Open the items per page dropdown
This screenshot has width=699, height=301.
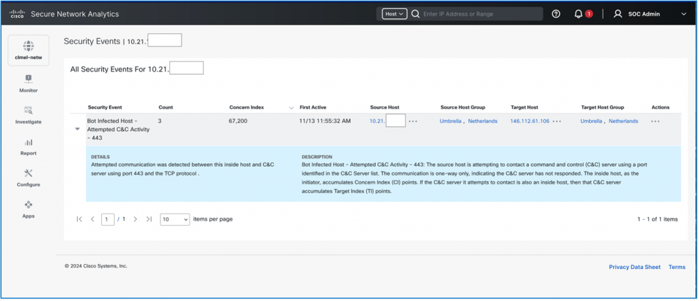click(x=175, y=219)
